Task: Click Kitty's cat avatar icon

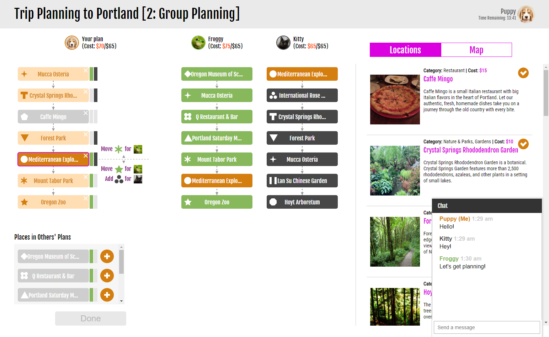Action: pos(283,43)
